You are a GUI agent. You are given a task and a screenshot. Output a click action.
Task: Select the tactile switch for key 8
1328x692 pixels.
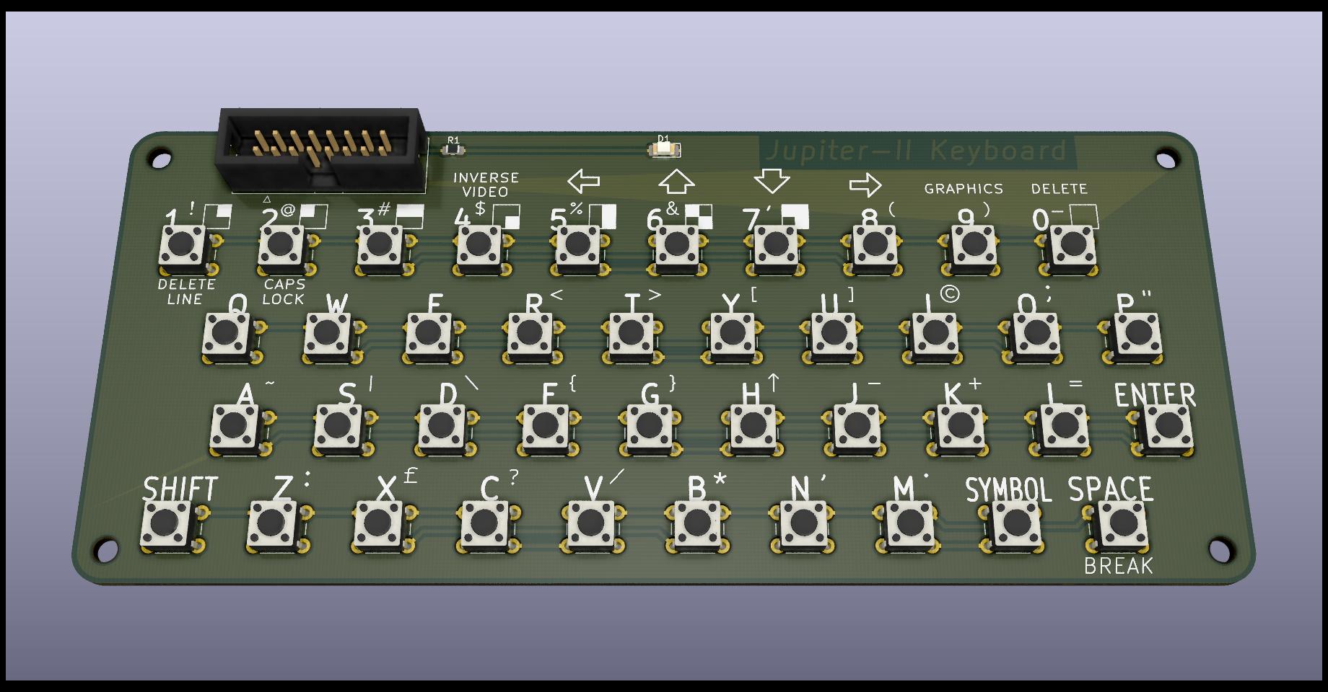[874, 249]
